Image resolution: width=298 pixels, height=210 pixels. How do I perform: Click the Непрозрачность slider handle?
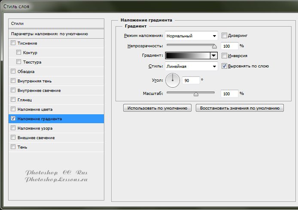(x=214, y=46)
